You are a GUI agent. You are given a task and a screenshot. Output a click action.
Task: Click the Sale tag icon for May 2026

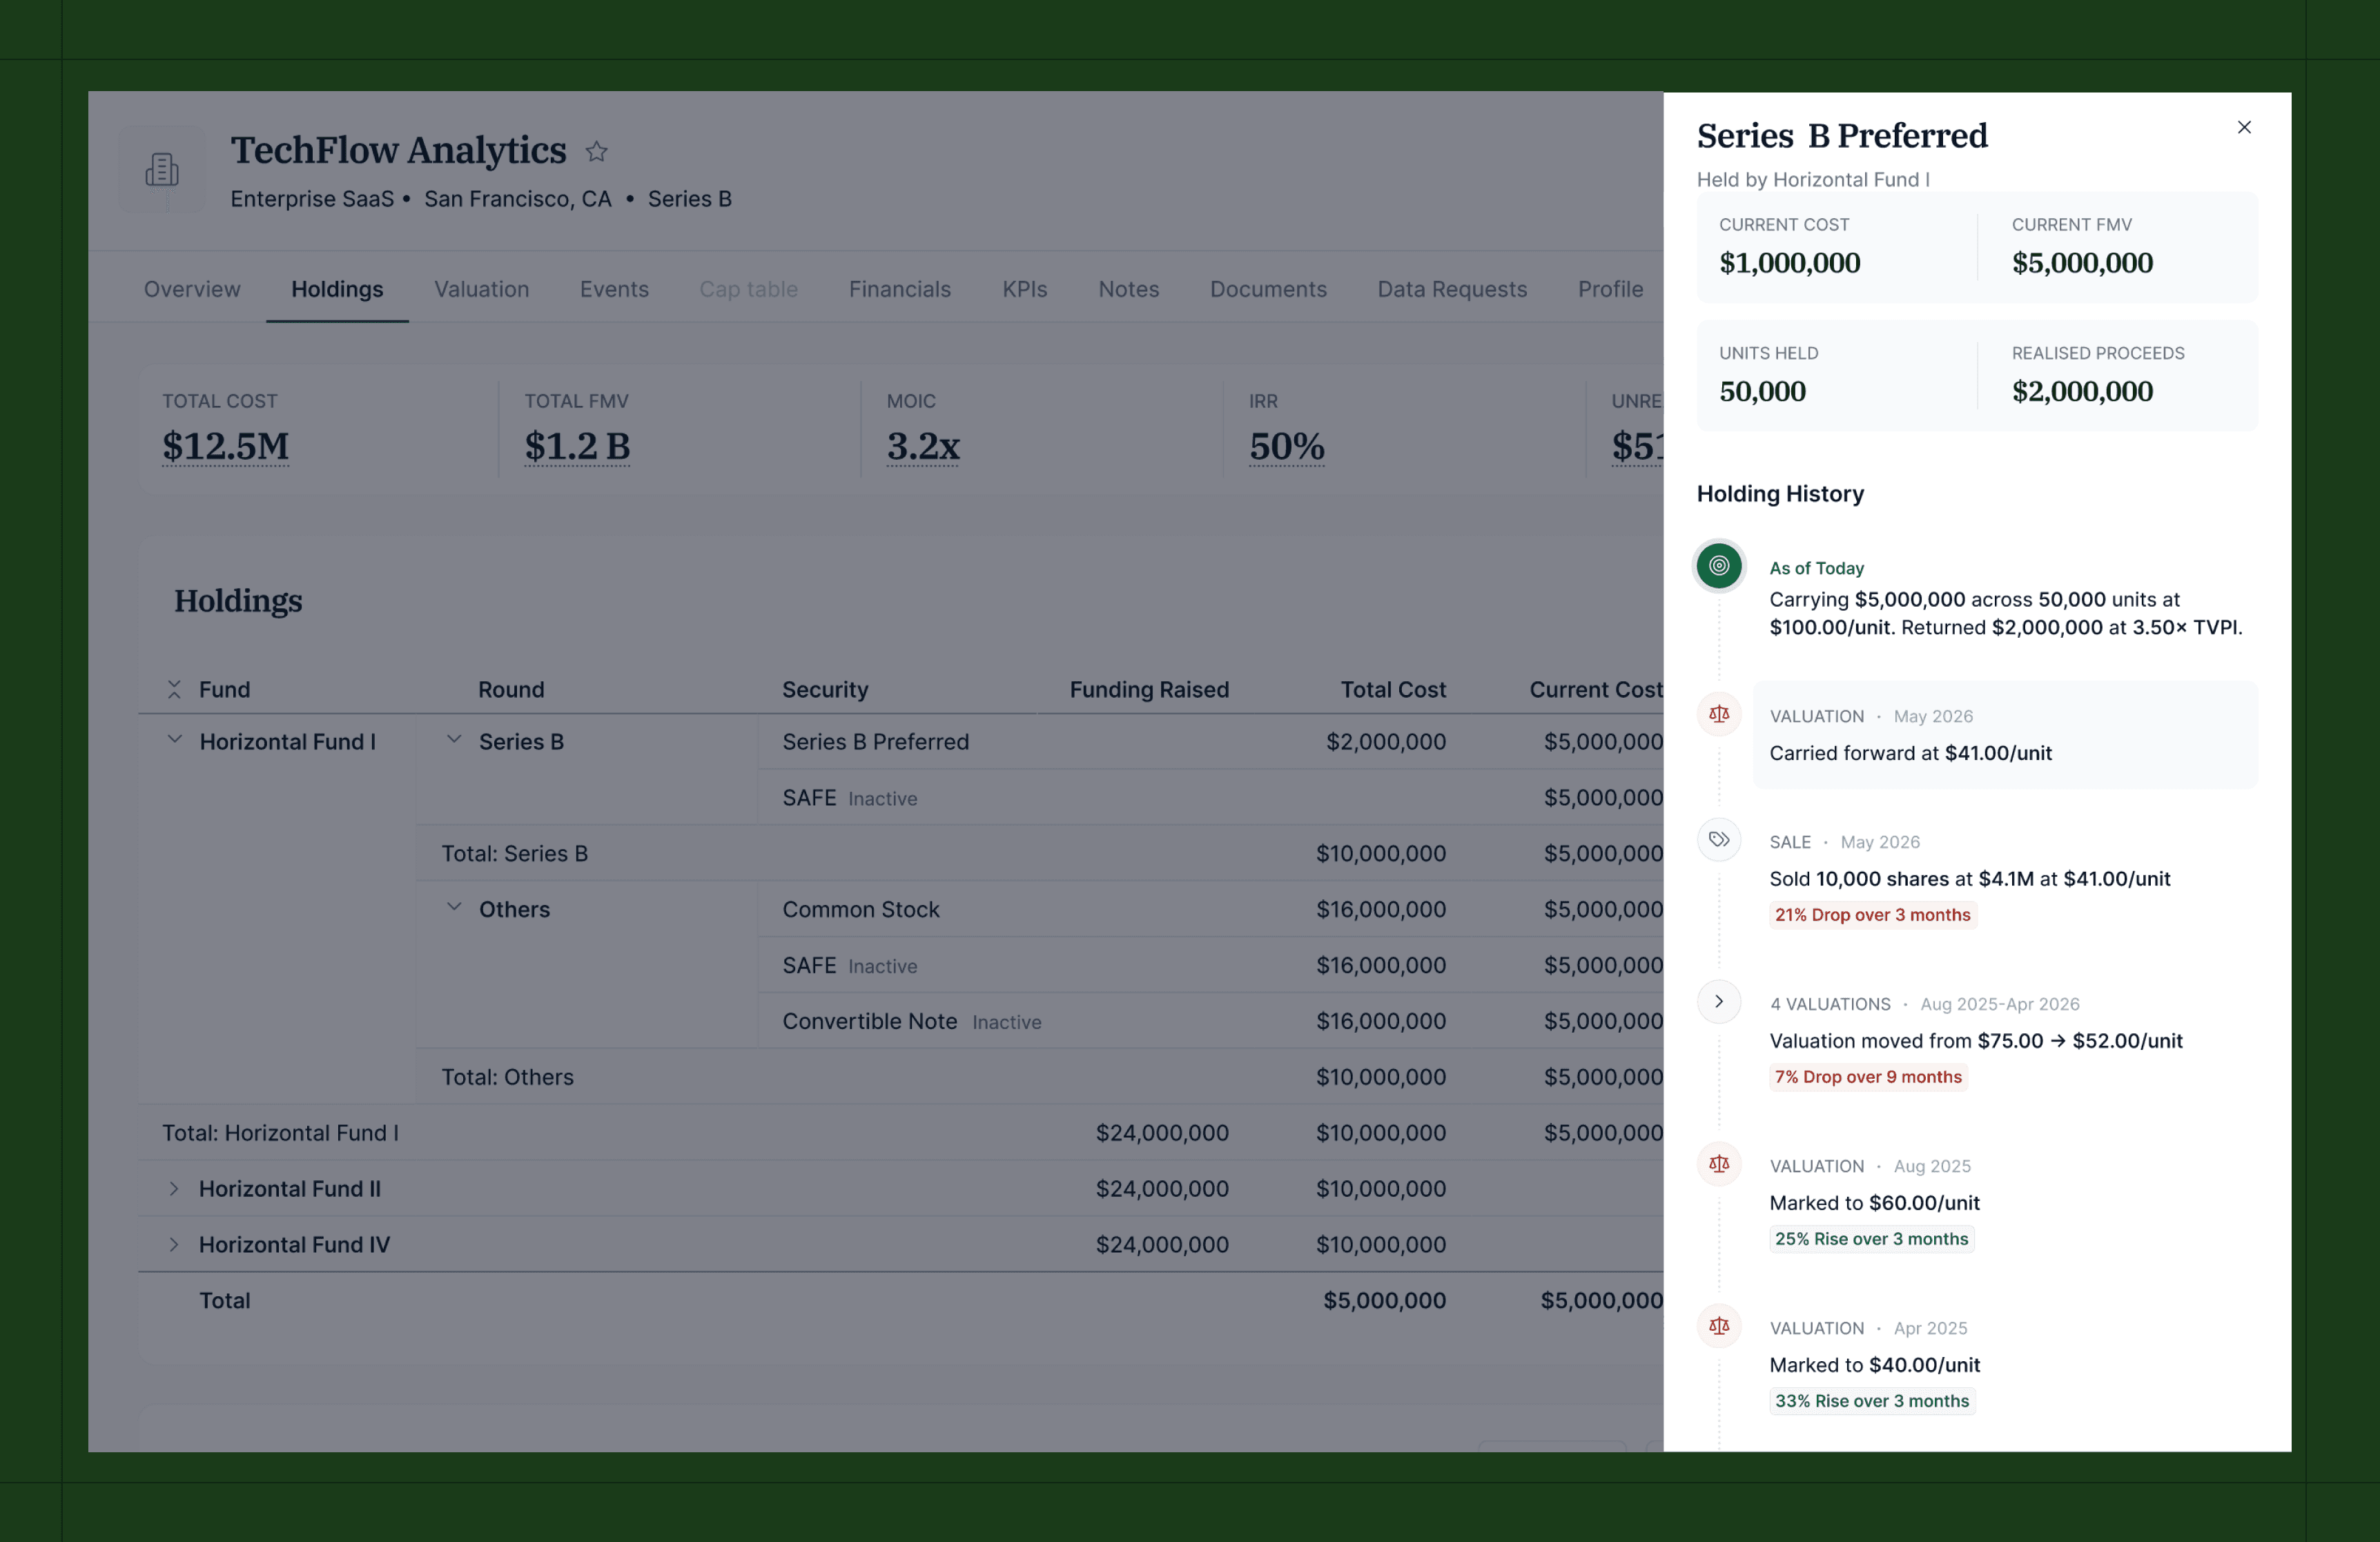click(x=1719, y=840)
